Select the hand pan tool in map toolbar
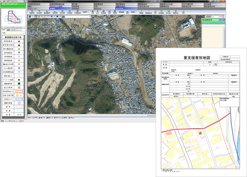247x177 pixels. (48, 16)
